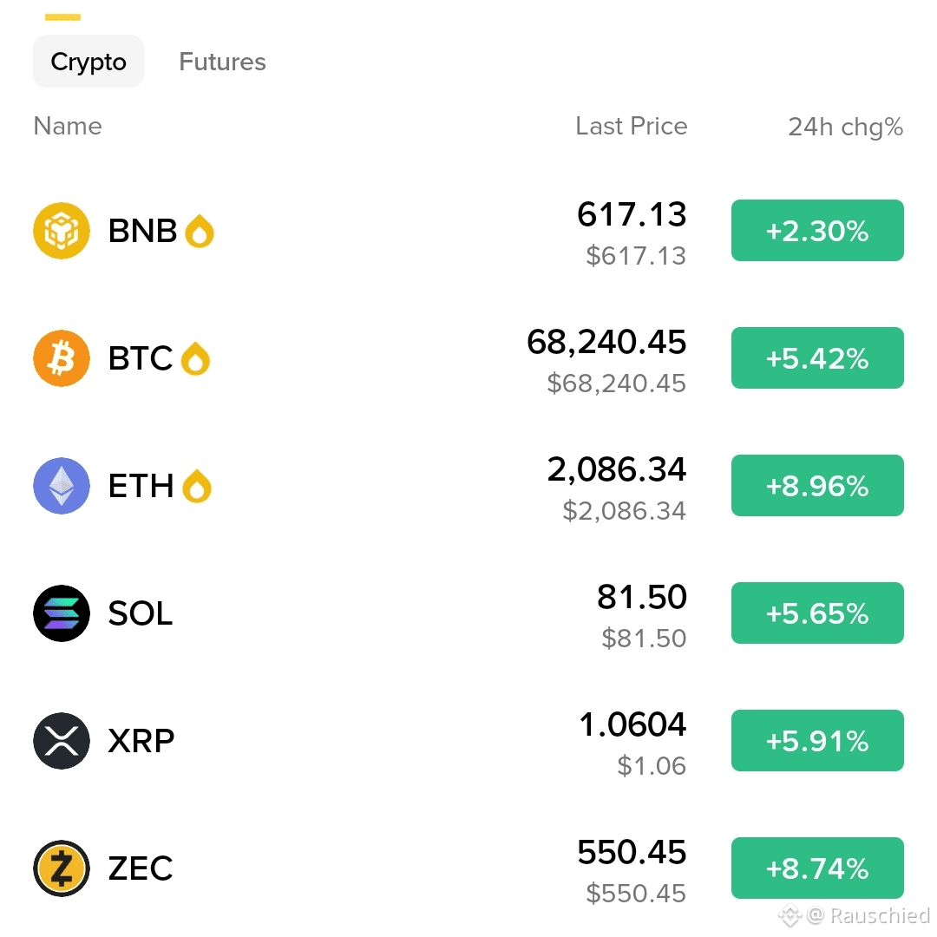Select the Zcash ZEC logo icon
The image size is (937, 937).
click(62, 868)
